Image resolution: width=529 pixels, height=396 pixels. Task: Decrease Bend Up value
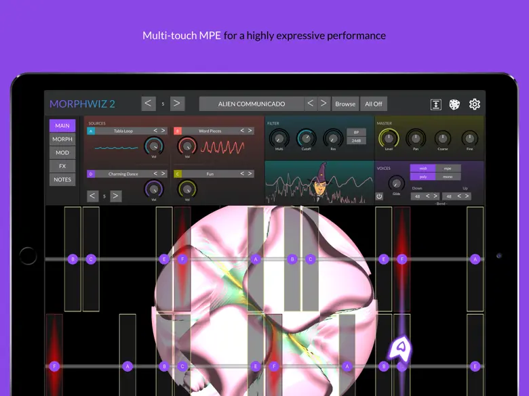tap(459, 196)
